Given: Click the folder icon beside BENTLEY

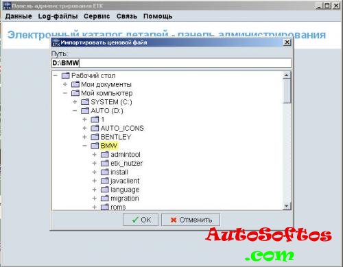Looking at the screenshot, I should click(95, 137).
